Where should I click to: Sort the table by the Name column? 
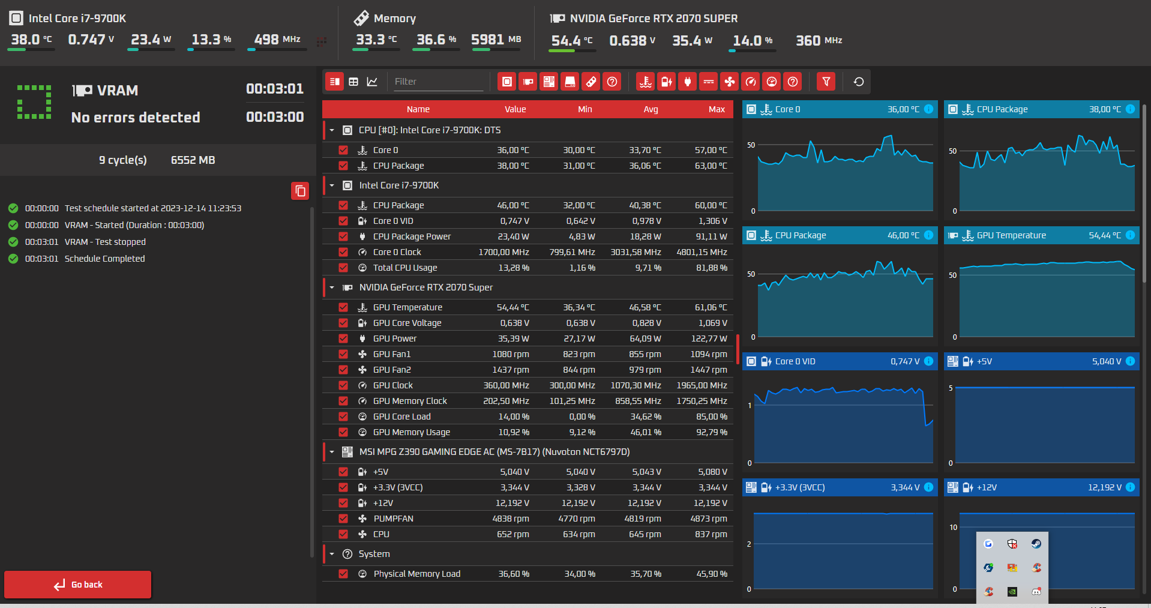click(x=418, y=109)
